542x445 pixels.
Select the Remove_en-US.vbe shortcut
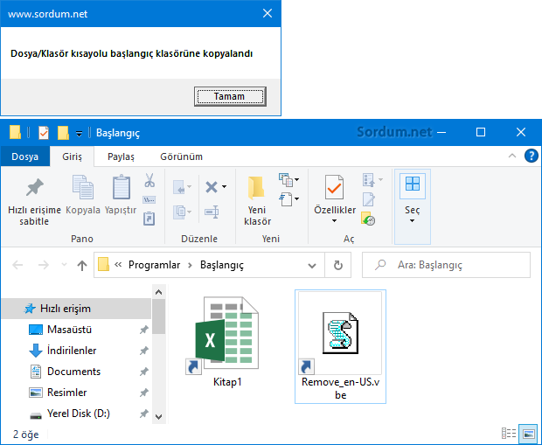point(340,346)
